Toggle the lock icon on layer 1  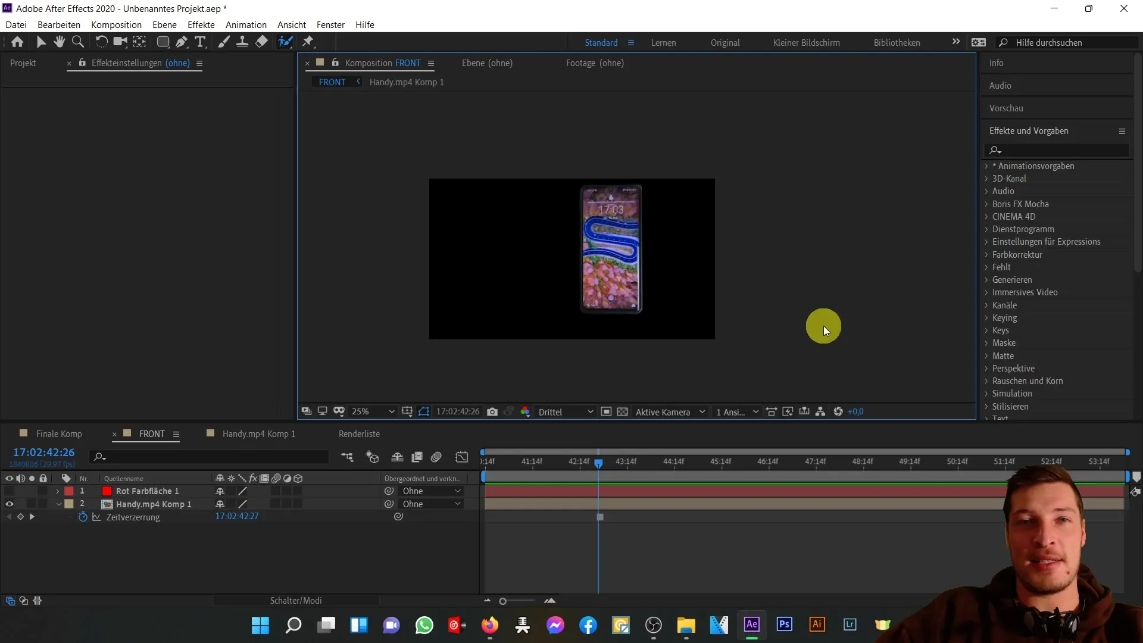pyautogui.click(x=44, y=491)
